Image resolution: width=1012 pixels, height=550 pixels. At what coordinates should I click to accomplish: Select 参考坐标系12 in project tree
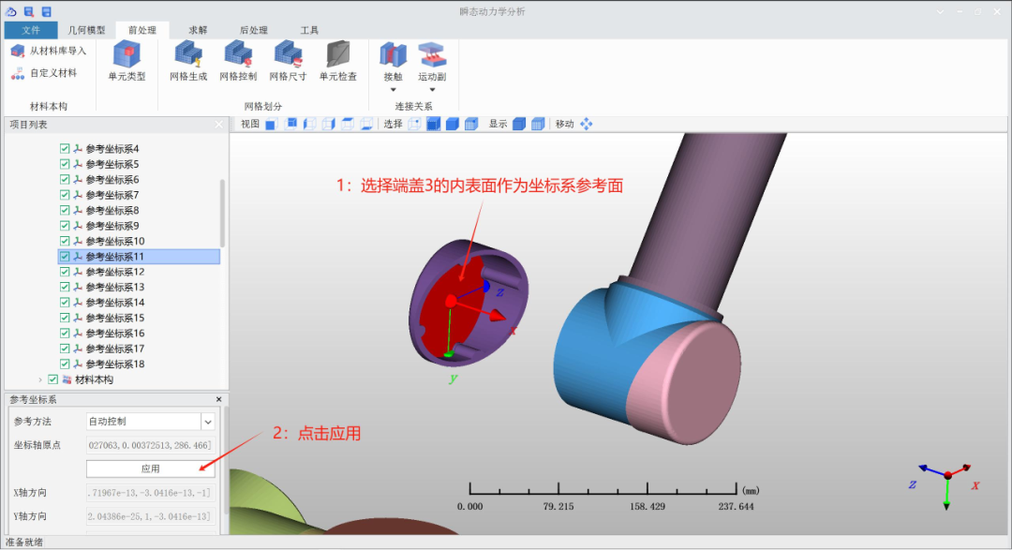(x=115, y=272)
